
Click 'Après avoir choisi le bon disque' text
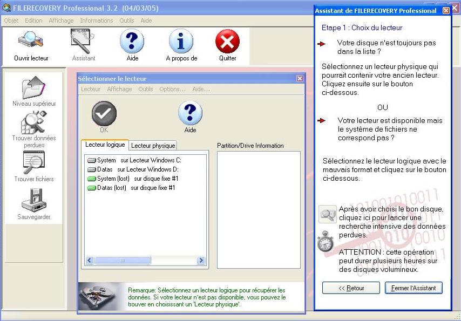point(391,209)
